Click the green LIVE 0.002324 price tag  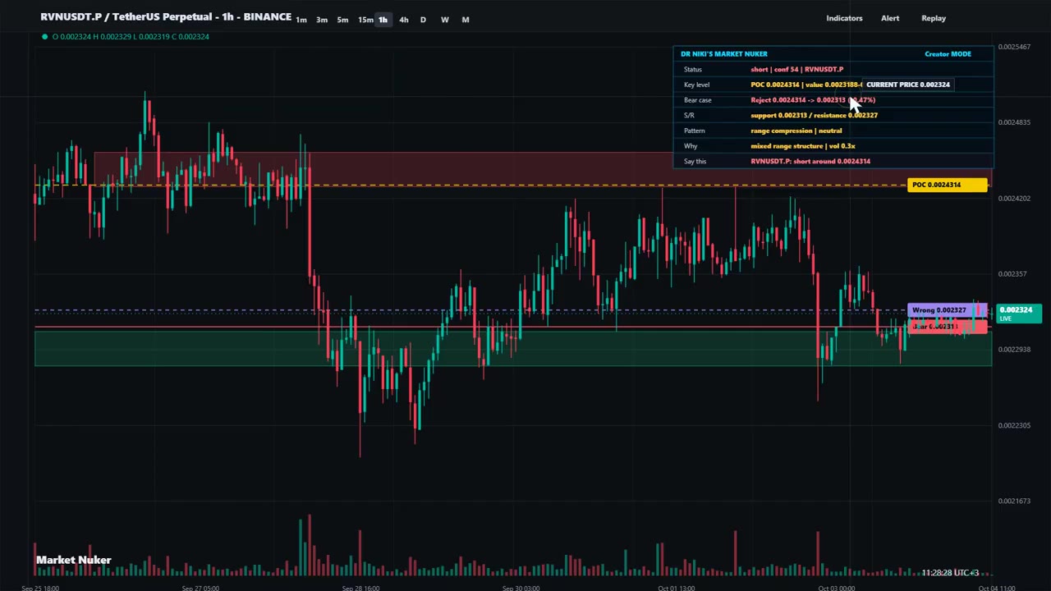[x=1019, y=313]
